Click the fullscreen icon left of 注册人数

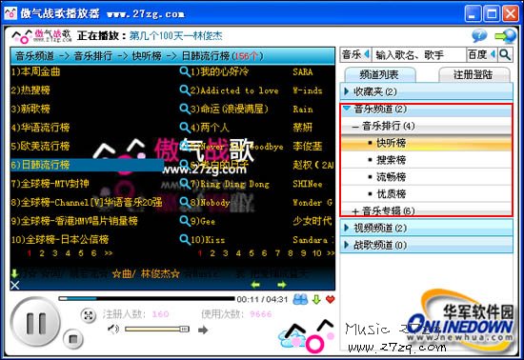(89, 315)
